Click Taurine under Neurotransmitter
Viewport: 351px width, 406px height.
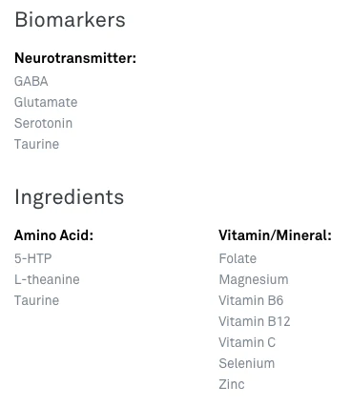coord(36,144)
